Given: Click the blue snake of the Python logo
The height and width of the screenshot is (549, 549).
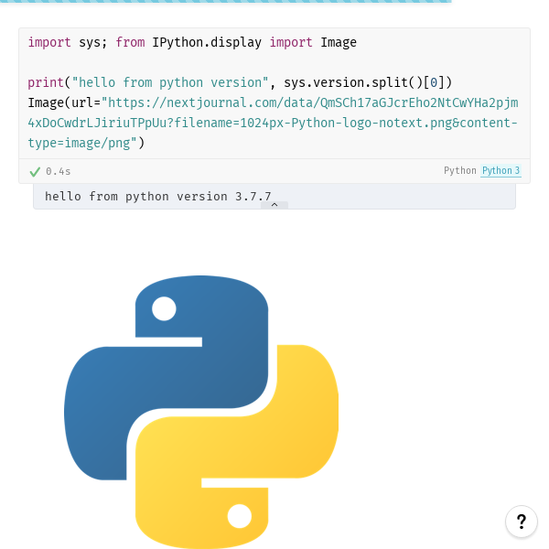Looking at the screenshot, I should point(167,377).
